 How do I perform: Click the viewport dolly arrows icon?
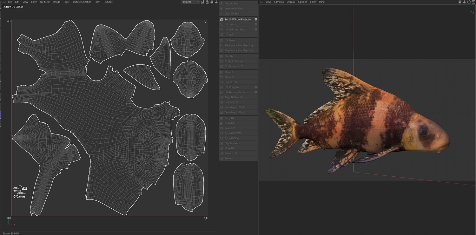(464, 2)
